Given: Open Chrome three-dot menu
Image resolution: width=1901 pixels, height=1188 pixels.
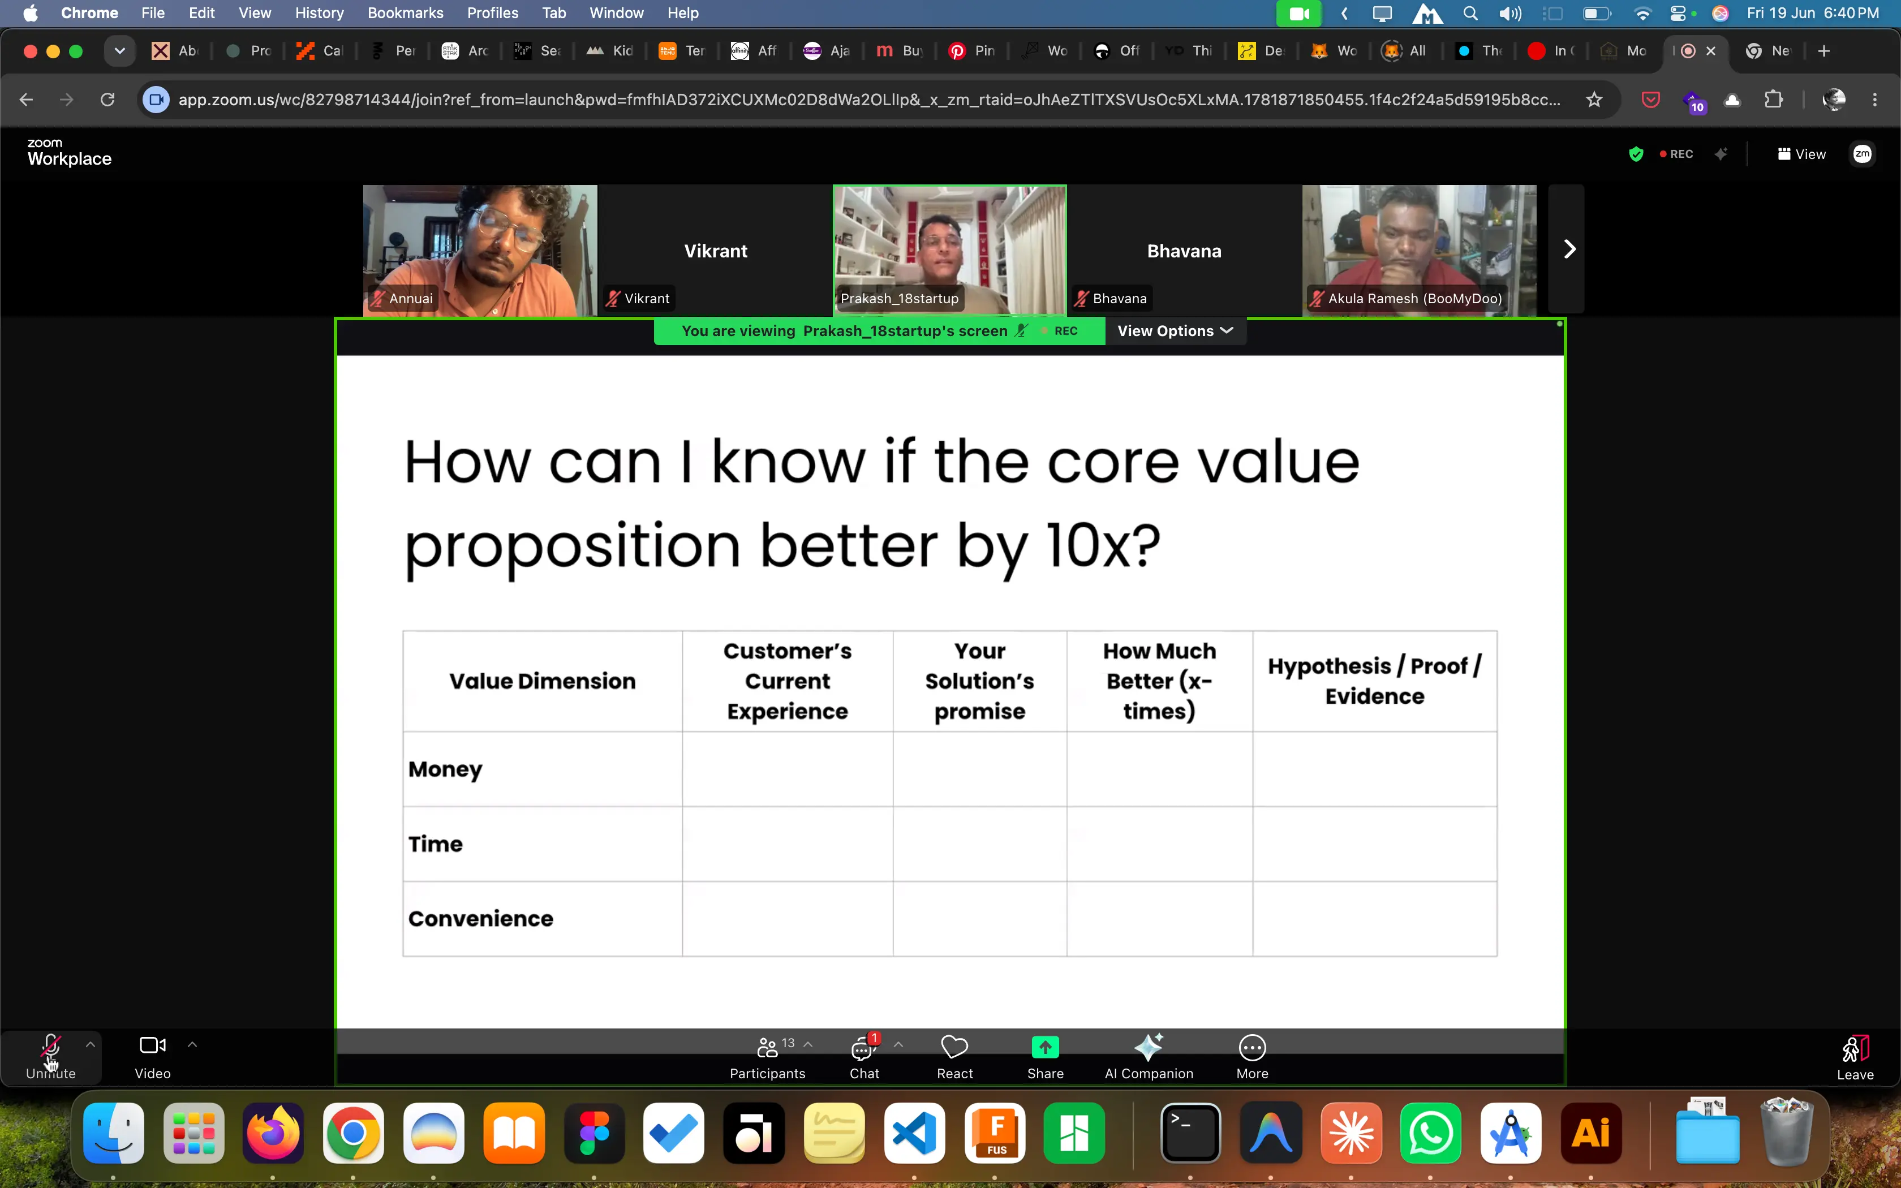Looking at the screenshot, I should pyautogui.click(x=1875, y=100).
